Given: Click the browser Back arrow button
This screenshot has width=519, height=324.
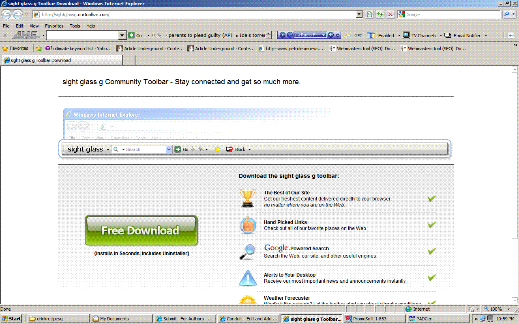Looking at the screenshot, I should 6,15.
